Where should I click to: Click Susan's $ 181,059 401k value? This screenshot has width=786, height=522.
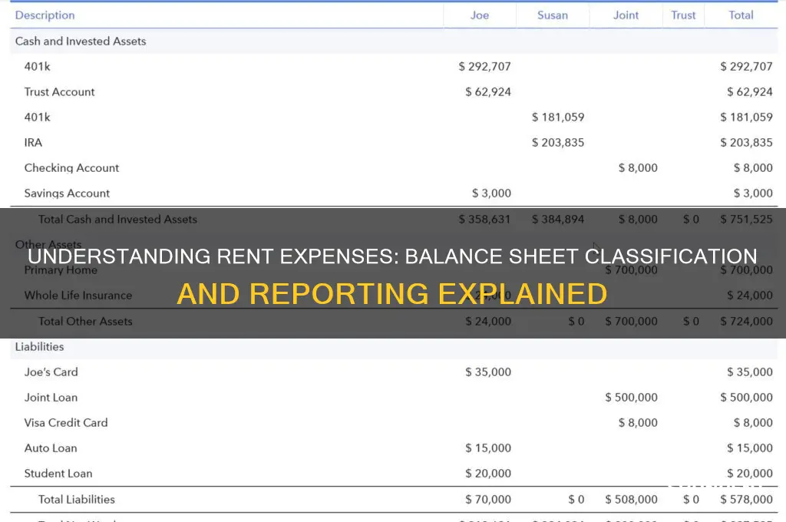pyautogui.click(x=558, y=117)
